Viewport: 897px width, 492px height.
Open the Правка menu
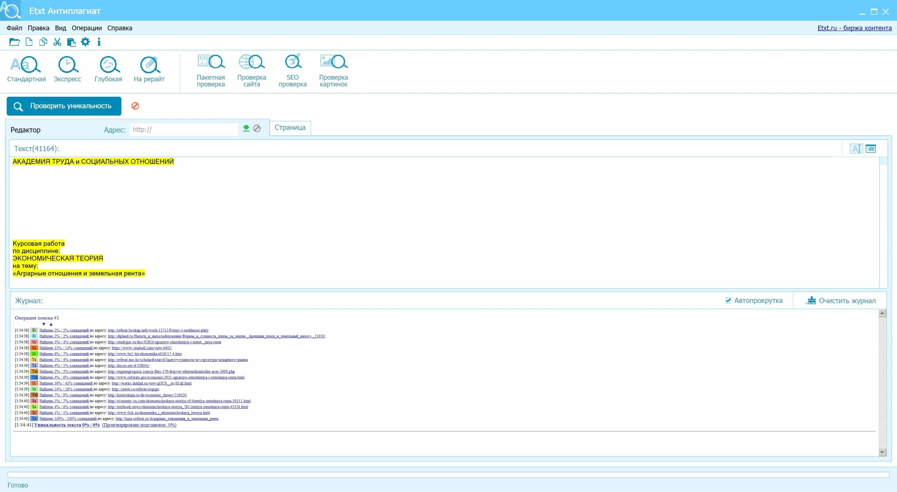[39, 28]
